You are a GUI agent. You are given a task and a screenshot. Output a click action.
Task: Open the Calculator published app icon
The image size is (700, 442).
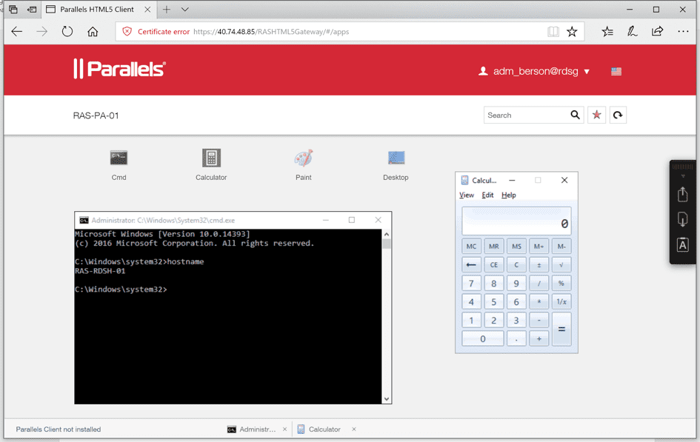pyautogui.click(x=211, y=158)
